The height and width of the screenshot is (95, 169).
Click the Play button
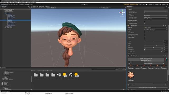[82, 4]
